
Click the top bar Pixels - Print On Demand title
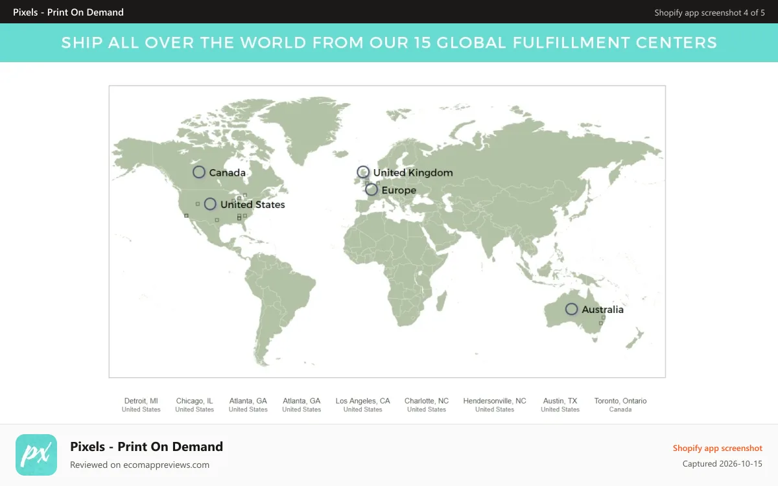68,12
